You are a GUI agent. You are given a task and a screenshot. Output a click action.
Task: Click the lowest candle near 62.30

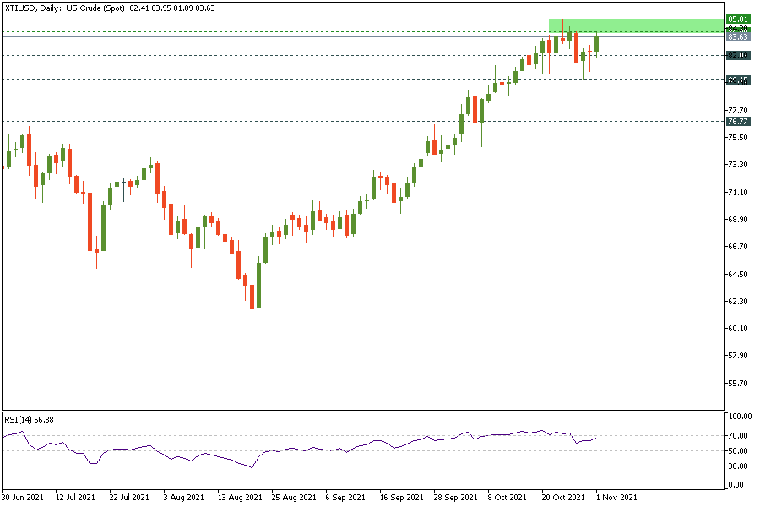click(x=252, y=296)
